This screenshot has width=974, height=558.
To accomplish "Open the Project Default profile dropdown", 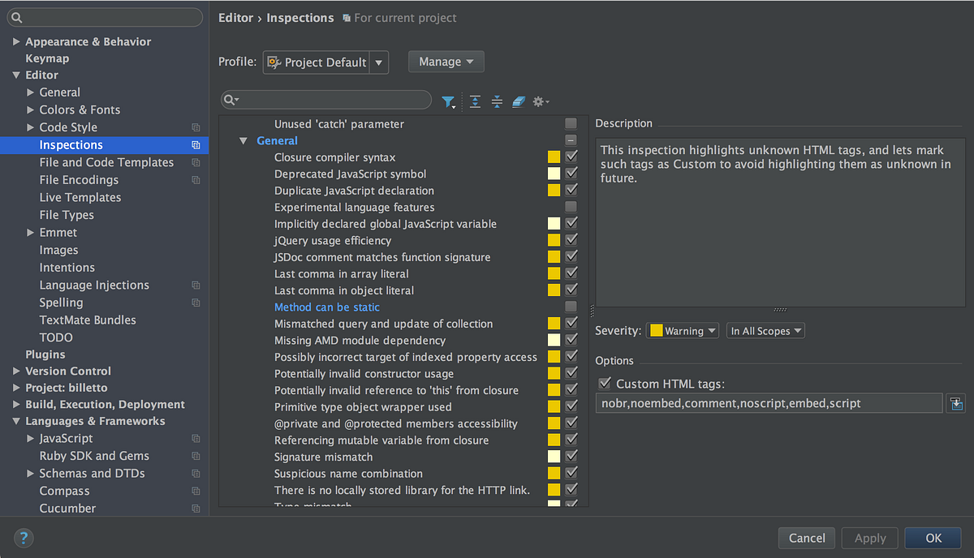I will 325,62.
